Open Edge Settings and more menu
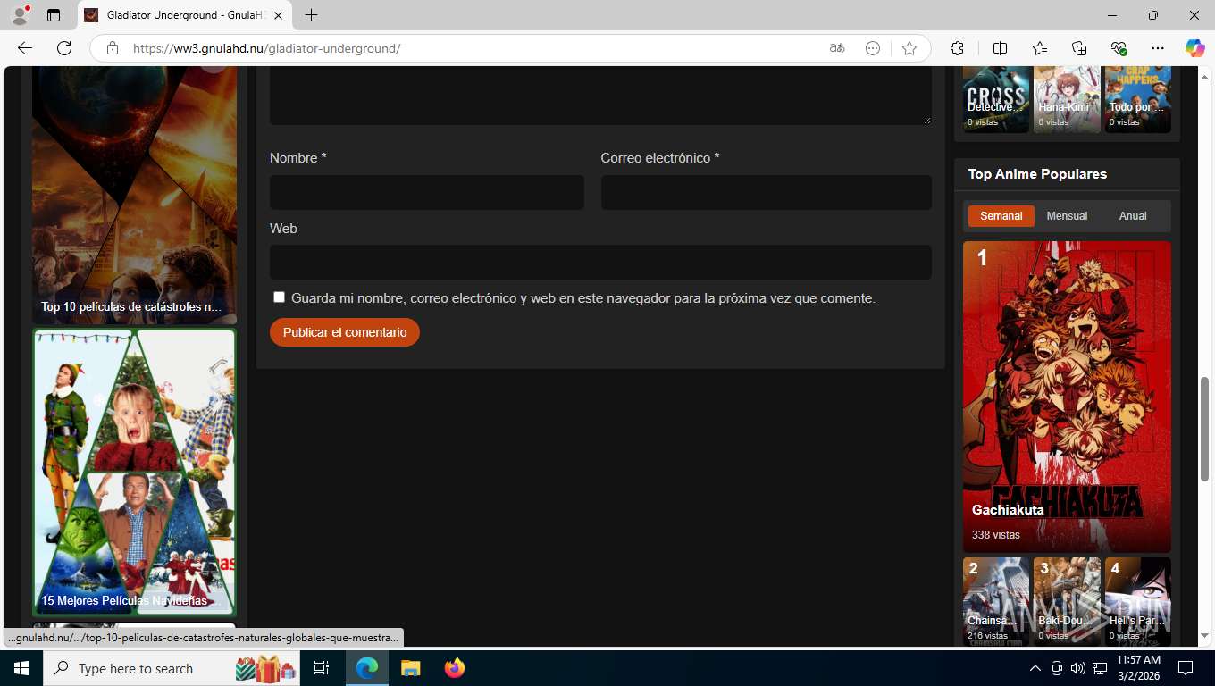Screen dimensions: 1215x686 coord(1158,48)
